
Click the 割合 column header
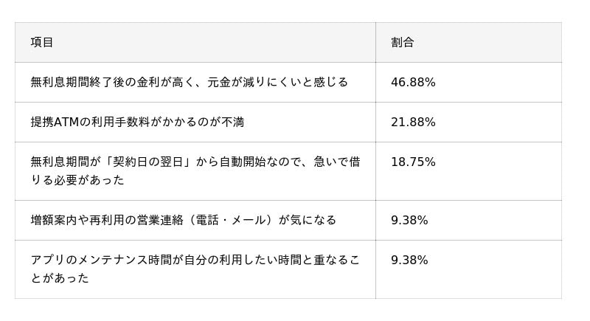(x=403, y=42)
